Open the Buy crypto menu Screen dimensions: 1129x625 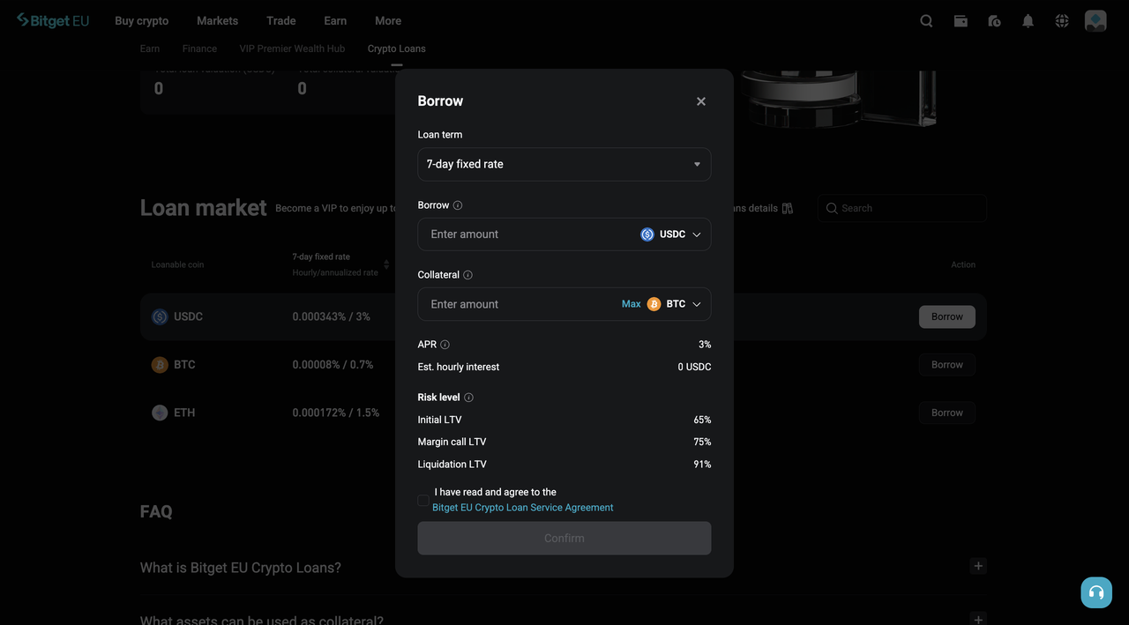(141, 20)
